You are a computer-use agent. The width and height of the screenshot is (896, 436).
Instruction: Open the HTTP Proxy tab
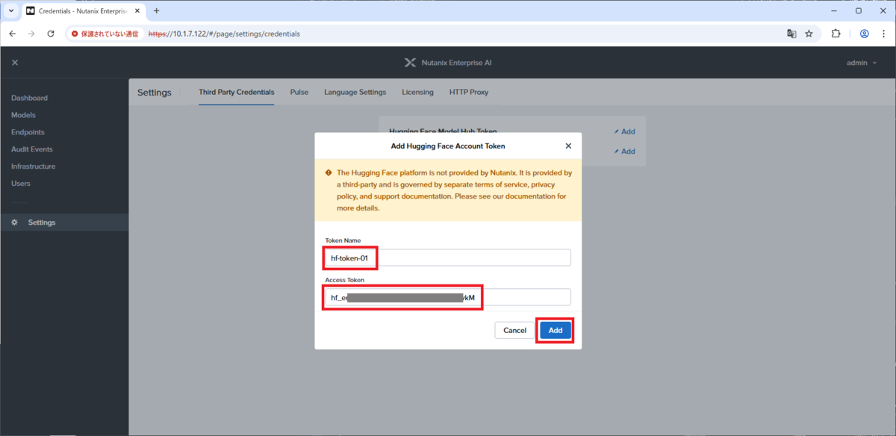click(469, 93)
